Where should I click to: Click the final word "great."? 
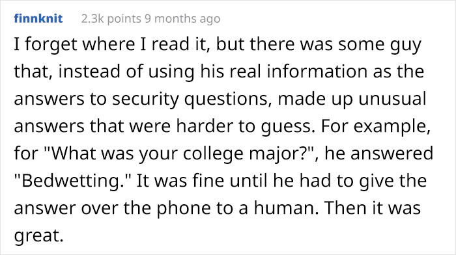point(38,235)
